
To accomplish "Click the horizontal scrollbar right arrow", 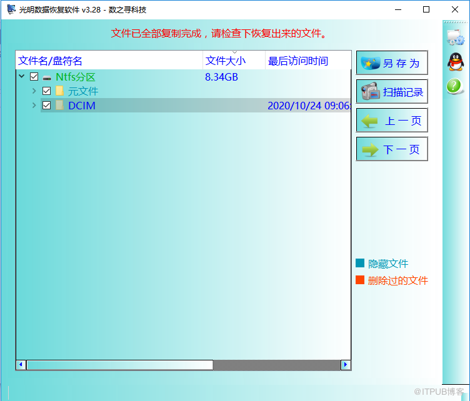I will coord(346,365).
